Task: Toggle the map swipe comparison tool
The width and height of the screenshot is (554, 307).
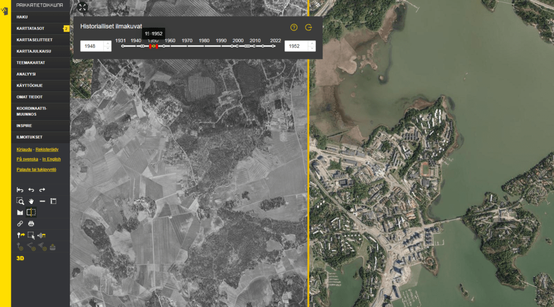Action: [x=31, y=212]
